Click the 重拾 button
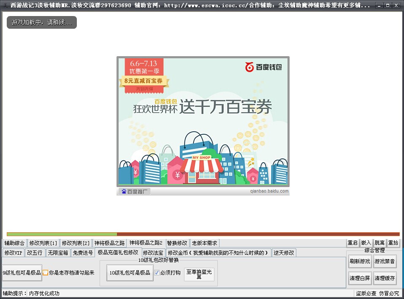404x299 pixels. 393,243
